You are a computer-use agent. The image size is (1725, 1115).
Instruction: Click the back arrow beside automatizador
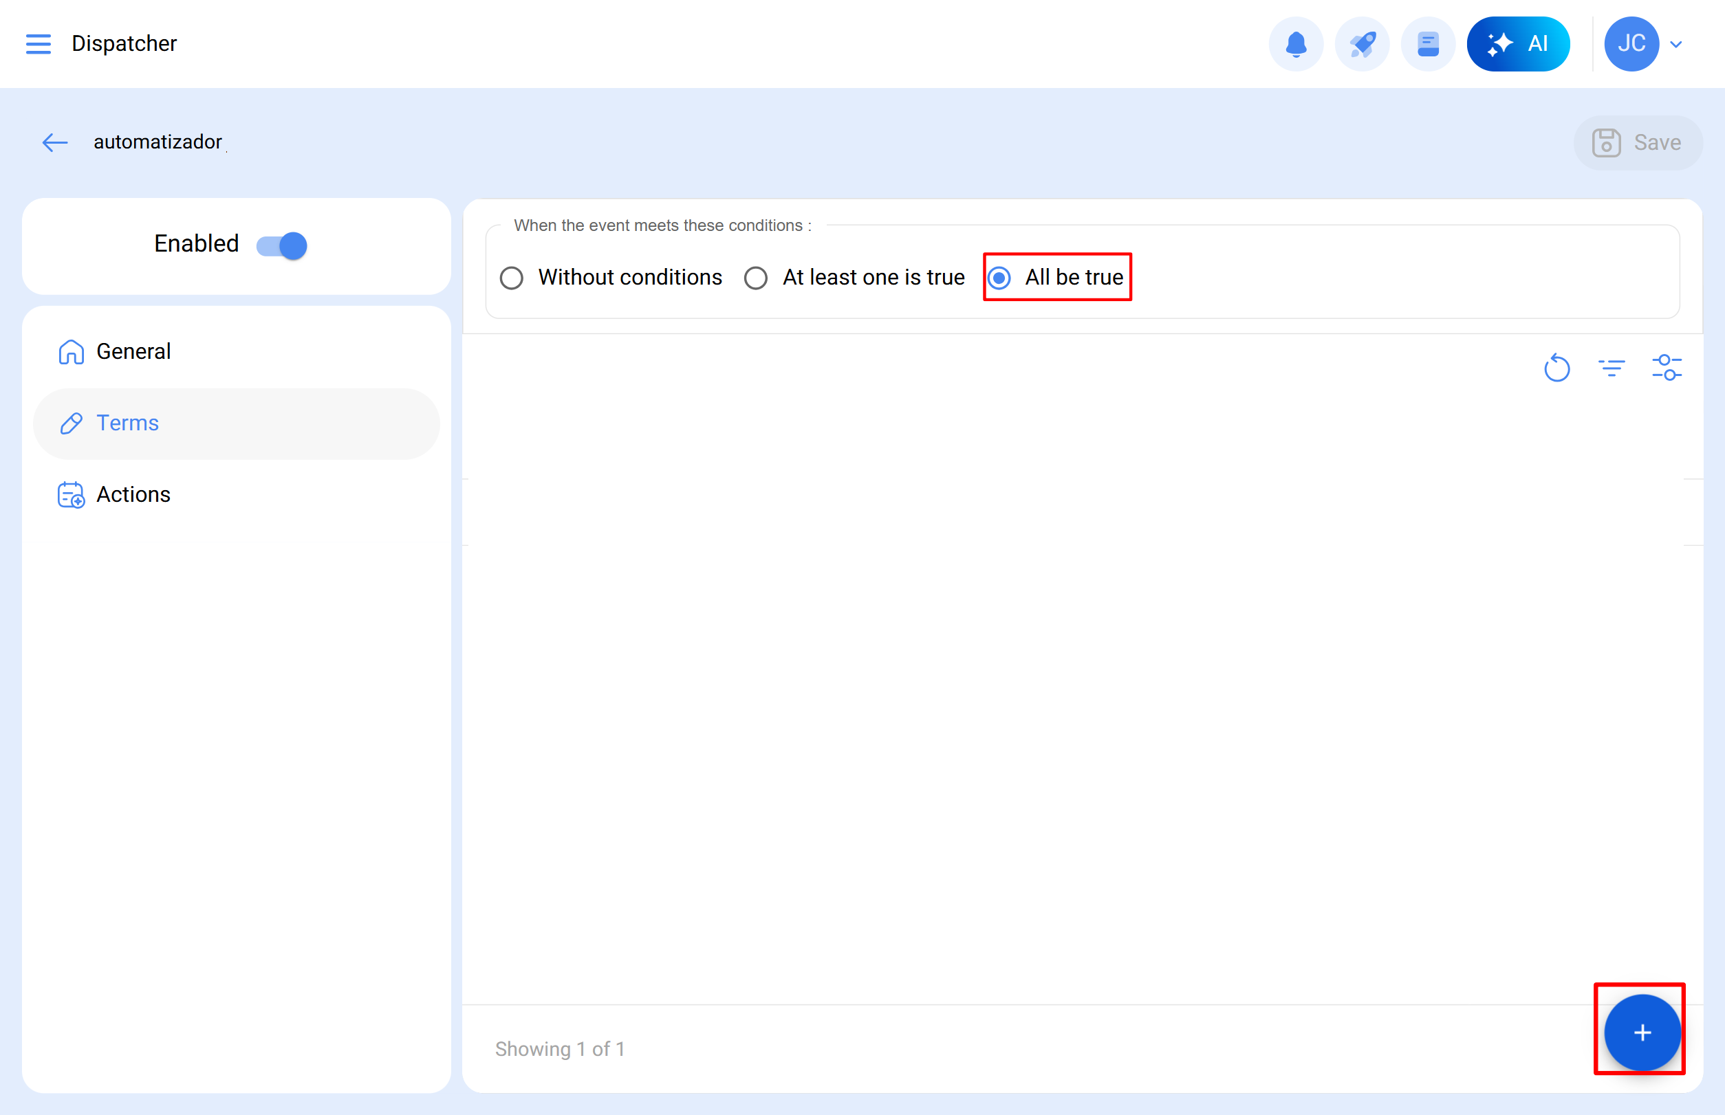coord(55,142)
